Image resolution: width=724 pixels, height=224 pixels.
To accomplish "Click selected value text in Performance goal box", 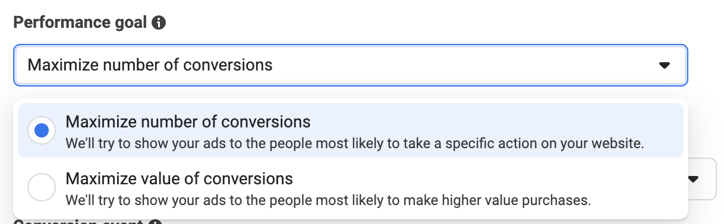I will point(150,65).
